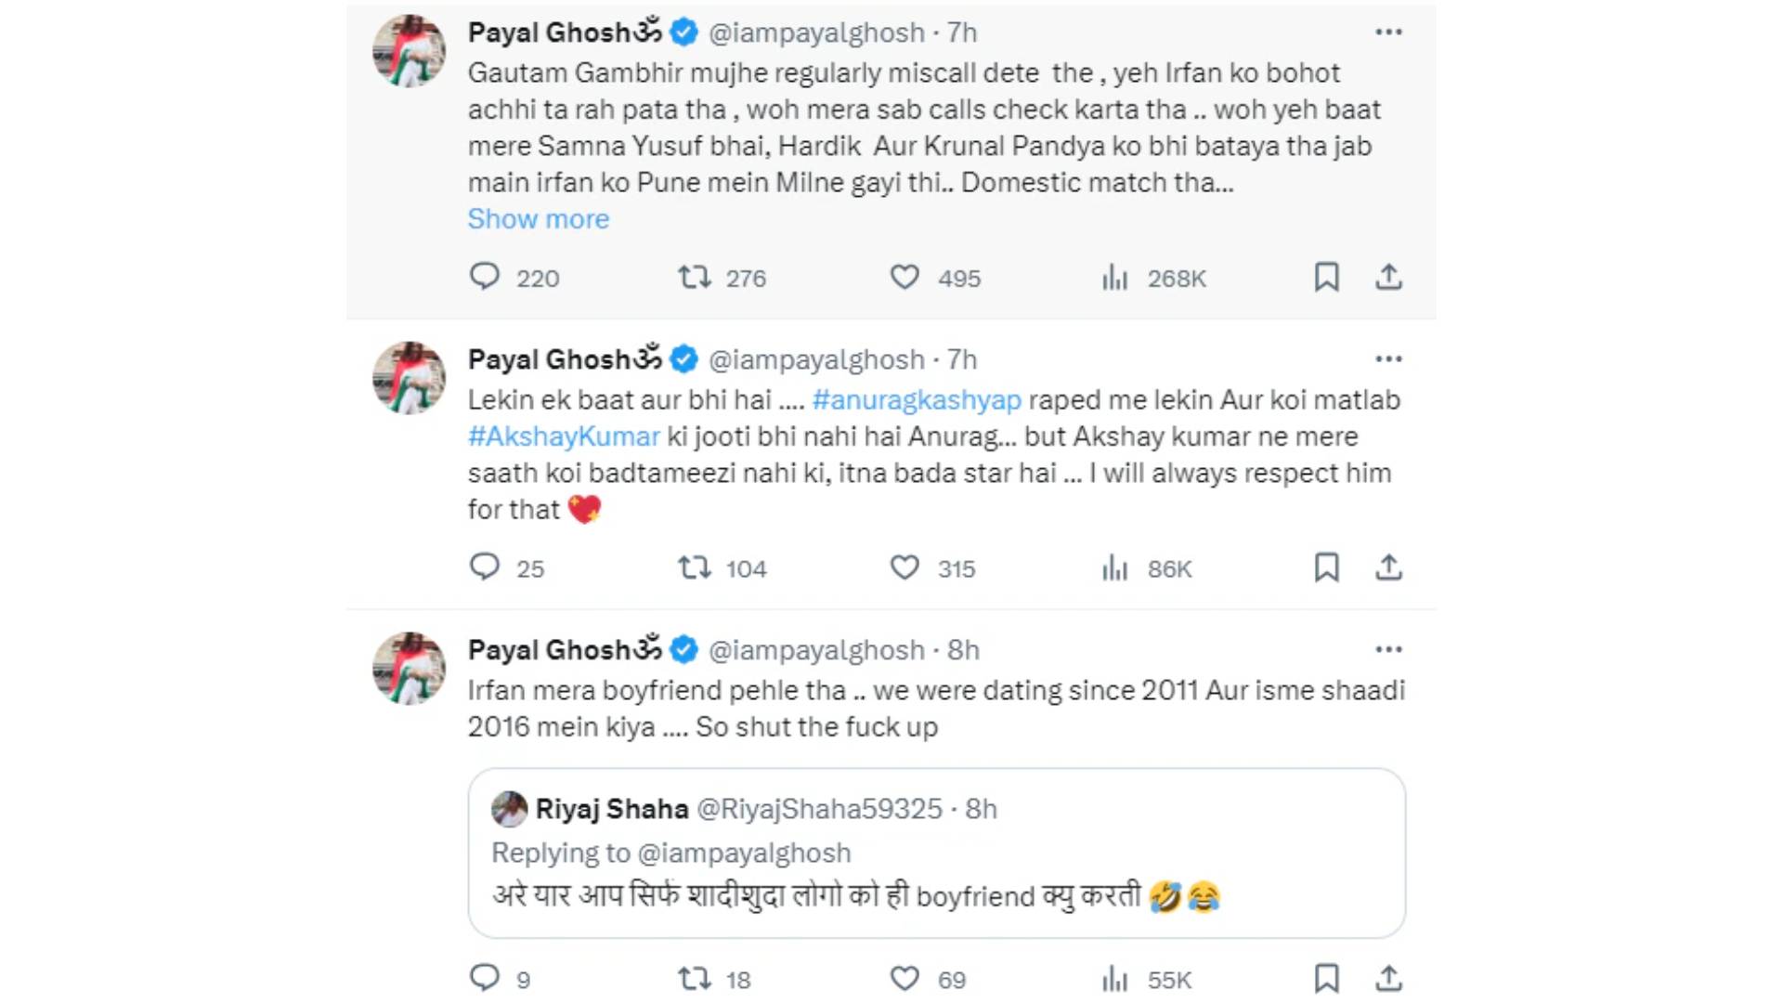Bookmark the Akshay Kumar tweet
Screen dimensions: 1783x1003
click(1326, 567)
